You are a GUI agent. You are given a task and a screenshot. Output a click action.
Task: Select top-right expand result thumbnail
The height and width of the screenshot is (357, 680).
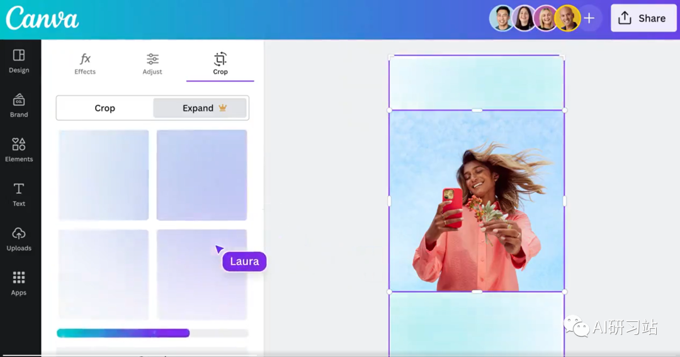pyautogui.click(x=201, y=175)
